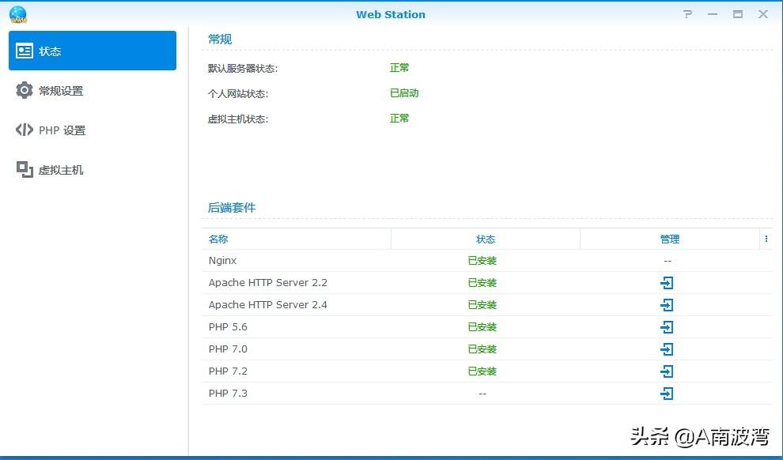Click the 管理 column header

[669, 239]
